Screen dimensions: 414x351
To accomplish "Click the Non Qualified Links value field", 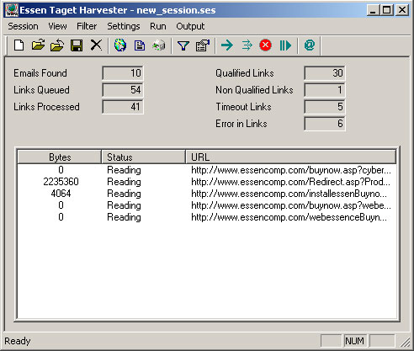I will click(325, 90).
